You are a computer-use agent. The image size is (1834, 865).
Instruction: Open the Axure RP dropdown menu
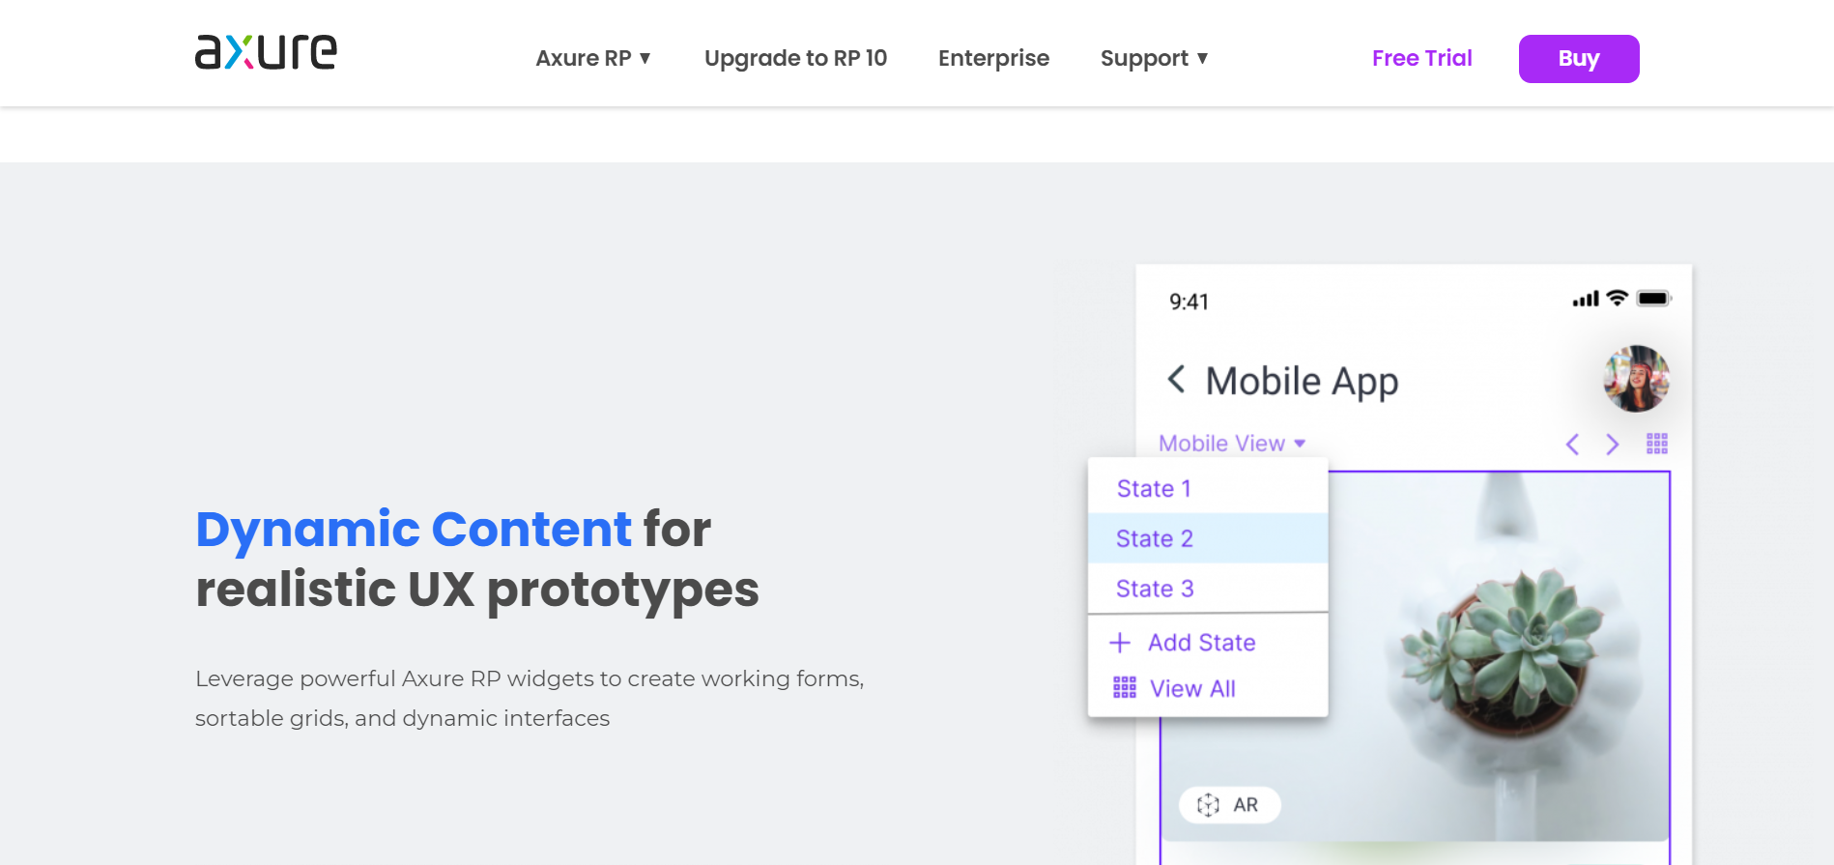click(x=593, y=58)
